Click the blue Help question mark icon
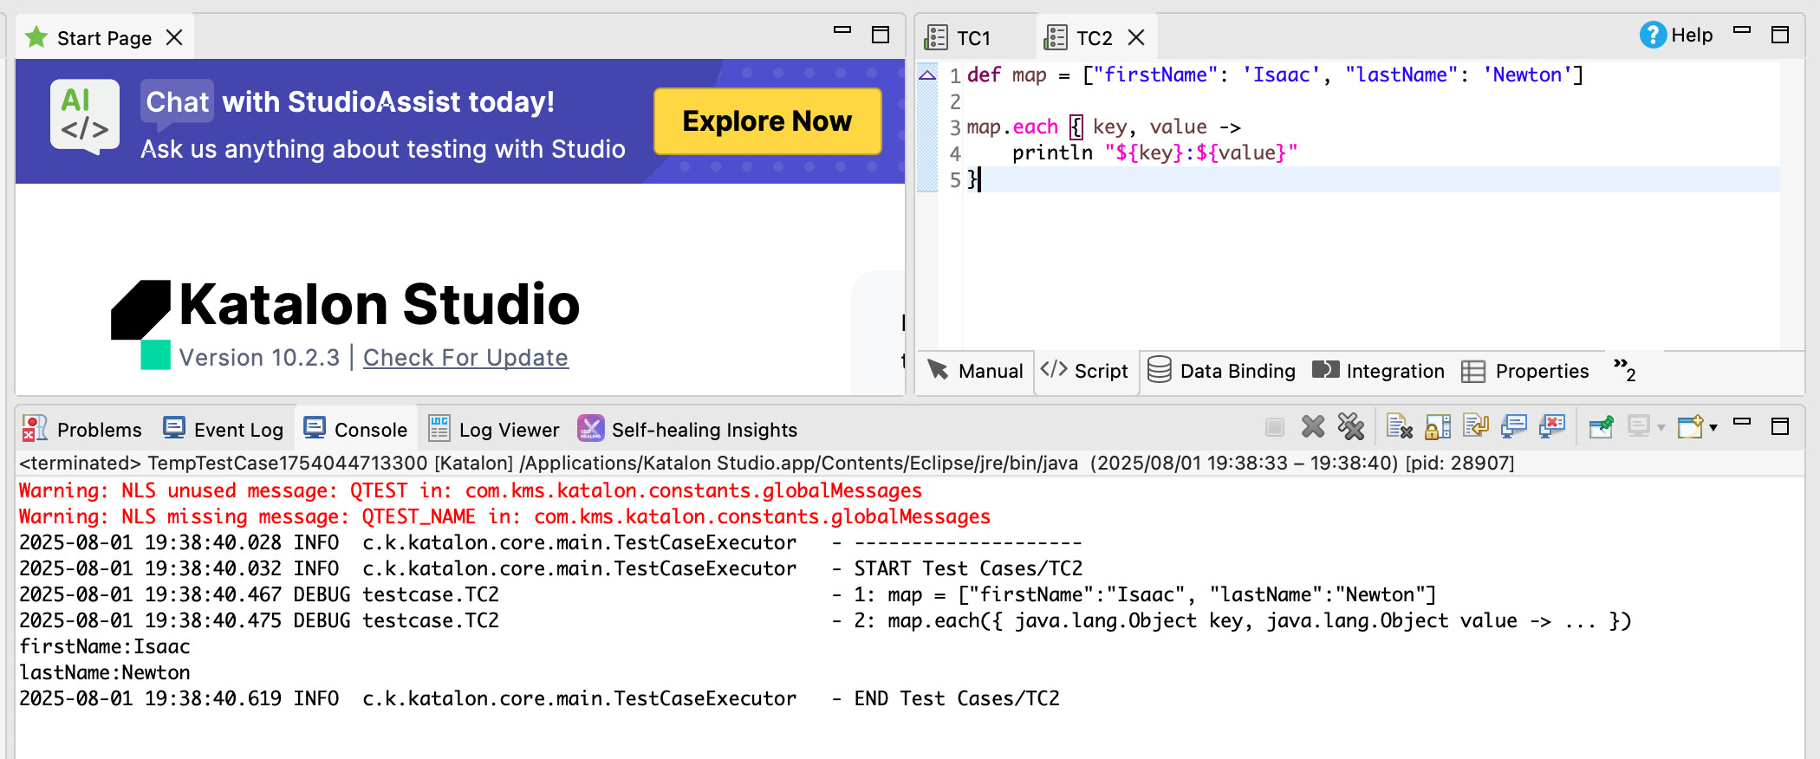The image size is (1820, 759). tap(1653, 36)
